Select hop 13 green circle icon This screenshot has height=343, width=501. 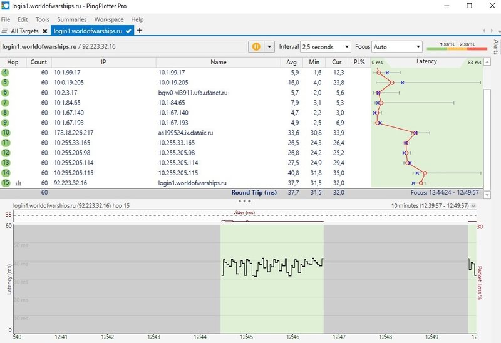pyautogui.click(x=6, y=163)
